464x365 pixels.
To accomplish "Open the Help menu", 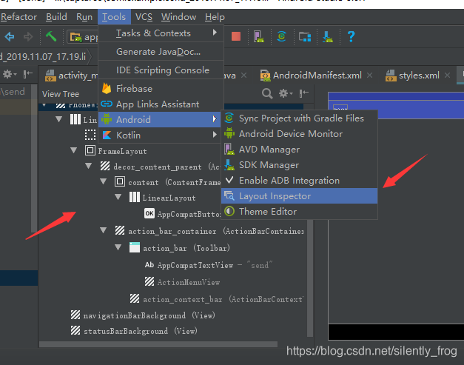I will click(215, 17).
